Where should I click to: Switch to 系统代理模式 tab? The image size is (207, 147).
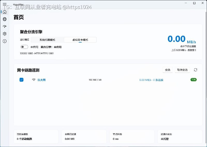click(x=47, y=40)
